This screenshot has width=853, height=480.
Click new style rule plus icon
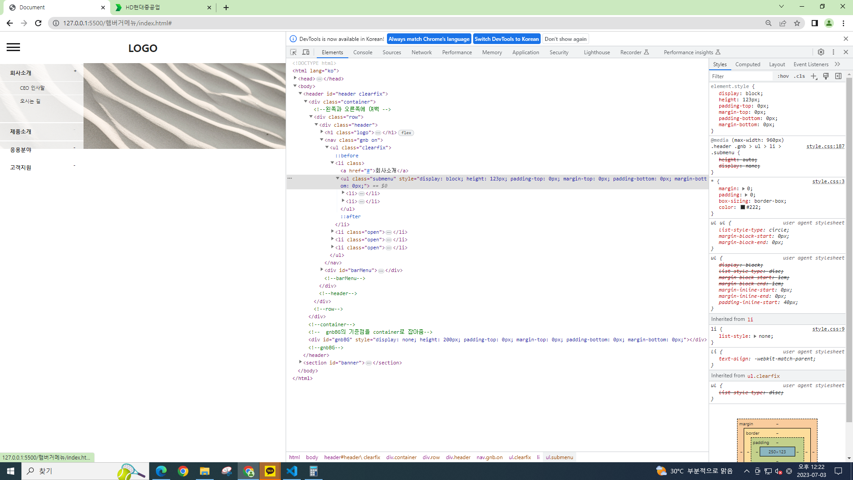click(813, 76)
